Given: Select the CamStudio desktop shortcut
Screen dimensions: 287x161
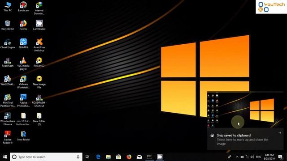Looking at the screenshot, I should [39, 25].
